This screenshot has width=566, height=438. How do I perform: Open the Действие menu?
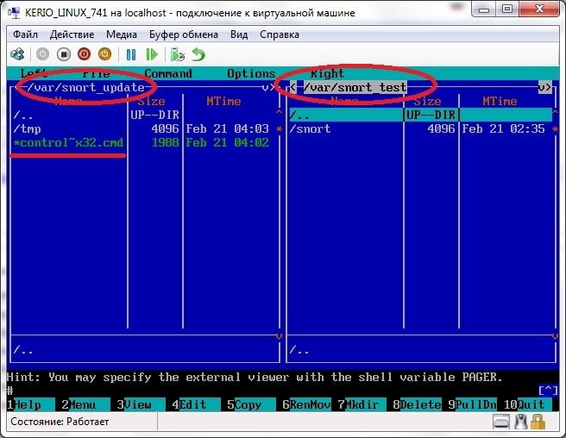point(72,34)
